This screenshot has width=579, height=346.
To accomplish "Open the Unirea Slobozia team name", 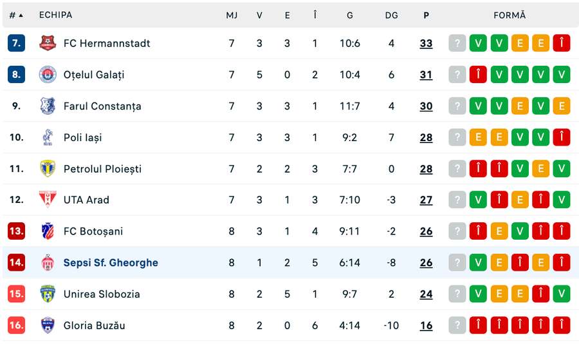I will (x=102, y=294).
